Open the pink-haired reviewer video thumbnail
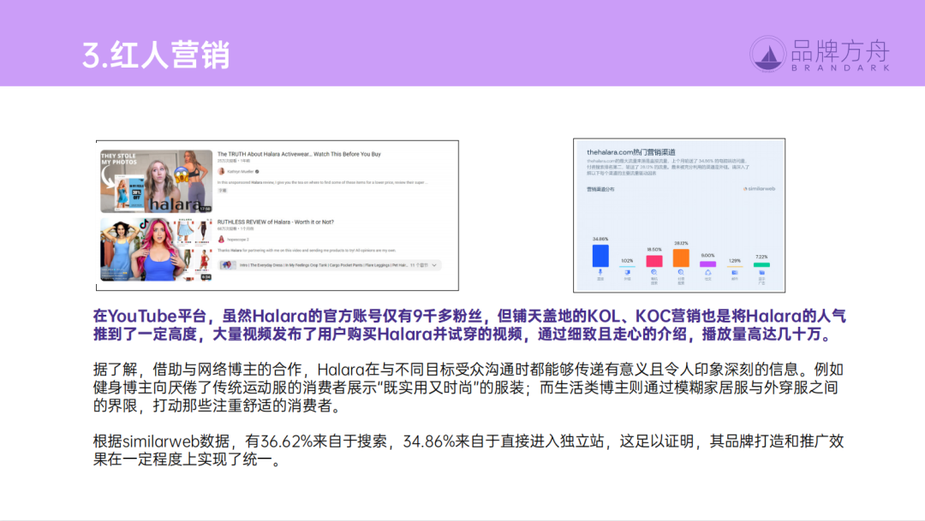The height and width of the screenshot is (521, 925). click(x=157, y=249)
